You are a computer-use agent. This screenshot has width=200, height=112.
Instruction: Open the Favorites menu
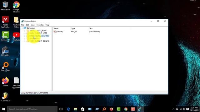click(x=40, y=25)
